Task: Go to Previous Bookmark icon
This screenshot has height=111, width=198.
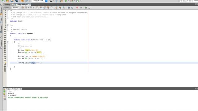Action: [x=57, y=7]
